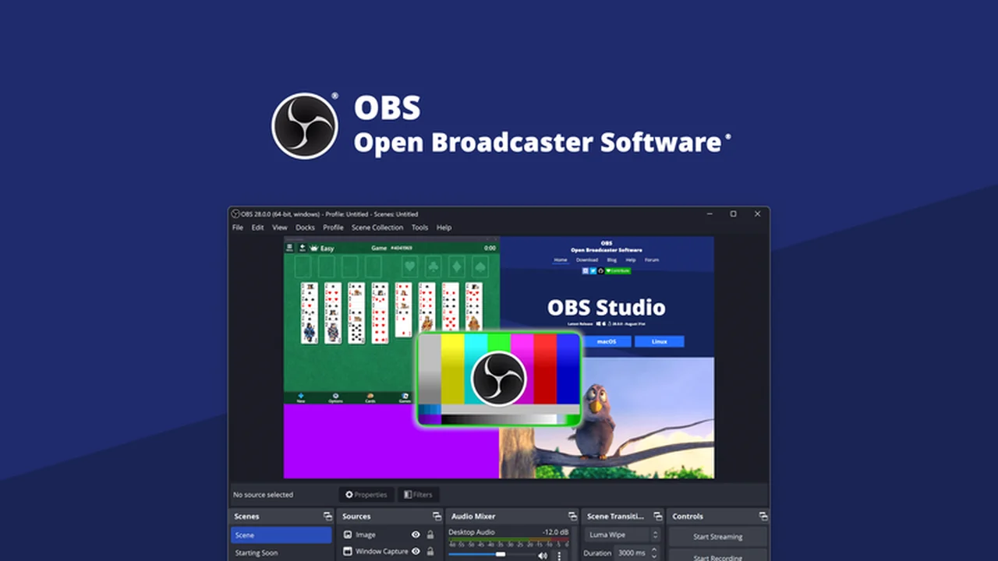The image size is (998, 561).
Task: Click the OBS icon in the title bar
Action: pyautogui.click(x=235, y=213)
